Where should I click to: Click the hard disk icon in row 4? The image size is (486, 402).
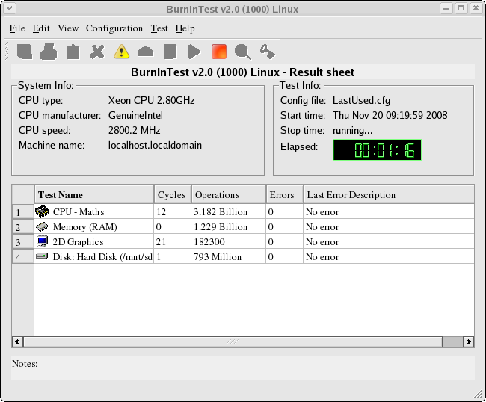[42, 256]
